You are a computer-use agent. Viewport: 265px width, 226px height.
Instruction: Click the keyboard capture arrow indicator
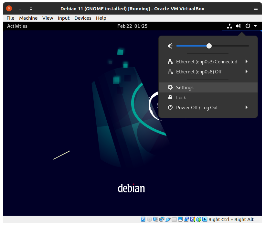coord(205,220)
